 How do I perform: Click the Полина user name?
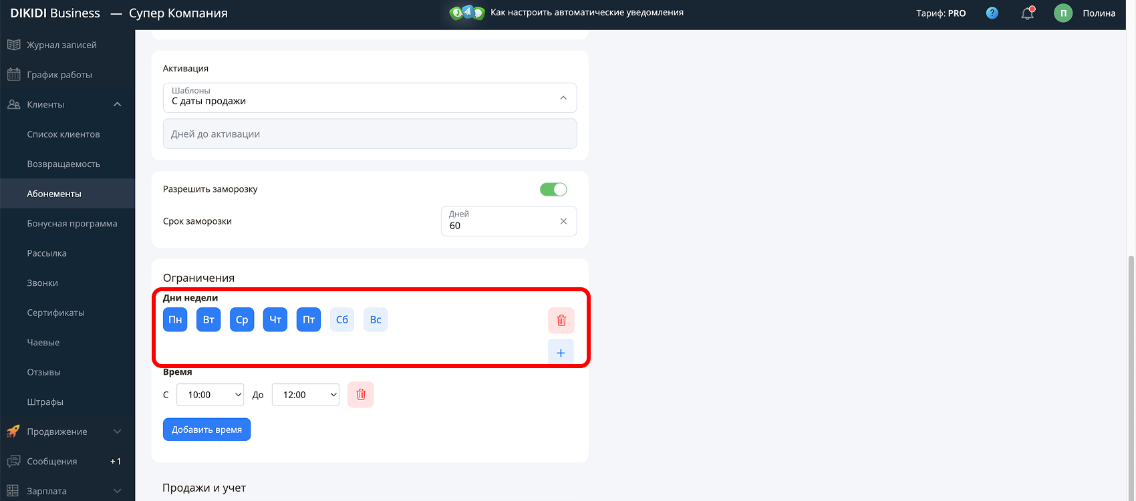point(1099,13)
